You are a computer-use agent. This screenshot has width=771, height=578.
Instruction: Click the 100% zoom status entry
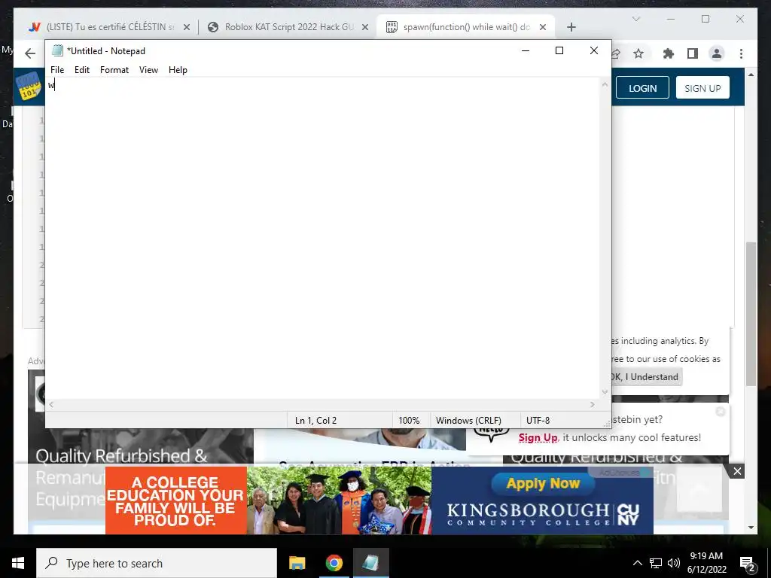[x=409, y=421]
